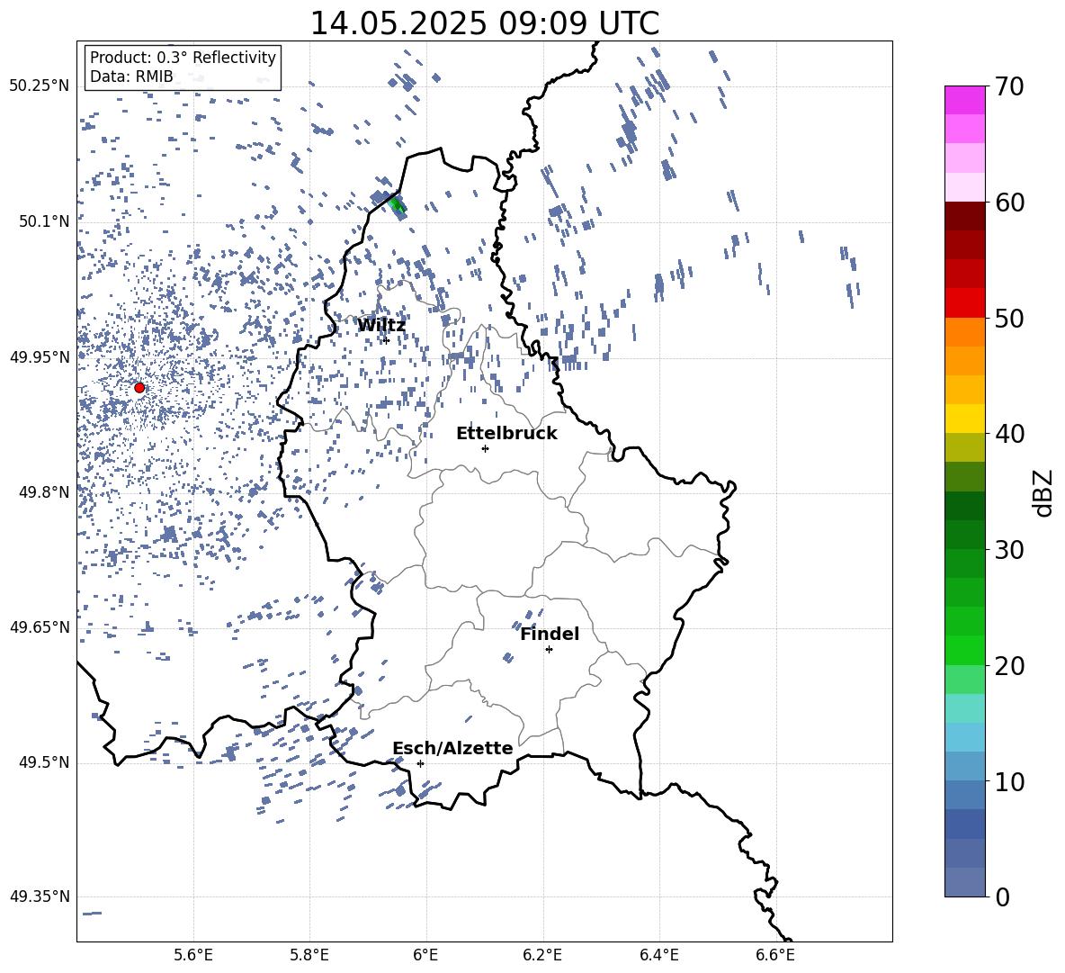This screenshot has width=1065, height=973.
Task: Click the 50.1°N latitude label
Action: (x=43, y=221)
